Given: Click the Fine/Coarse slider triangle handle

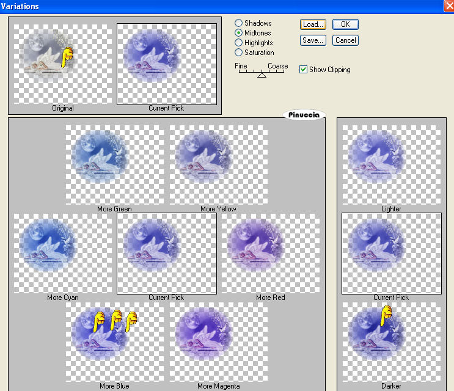Looking at the screenshot, I should tap(262, 75).
